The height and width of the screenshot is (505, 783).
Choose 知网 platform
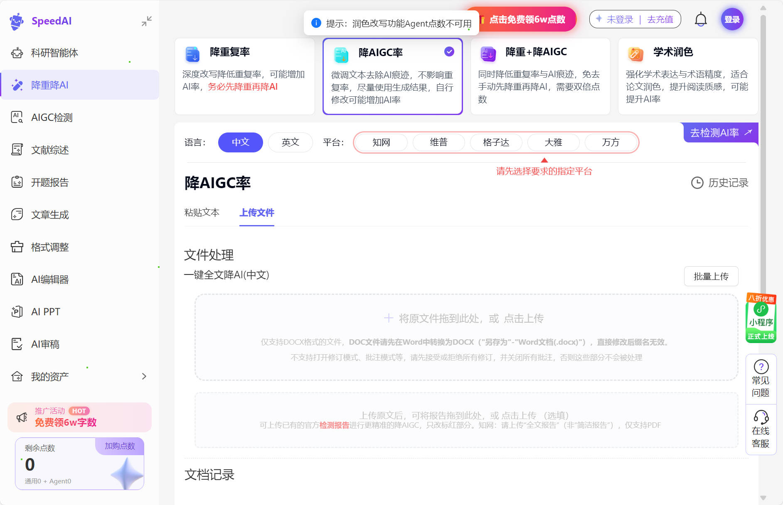(382, 142)
